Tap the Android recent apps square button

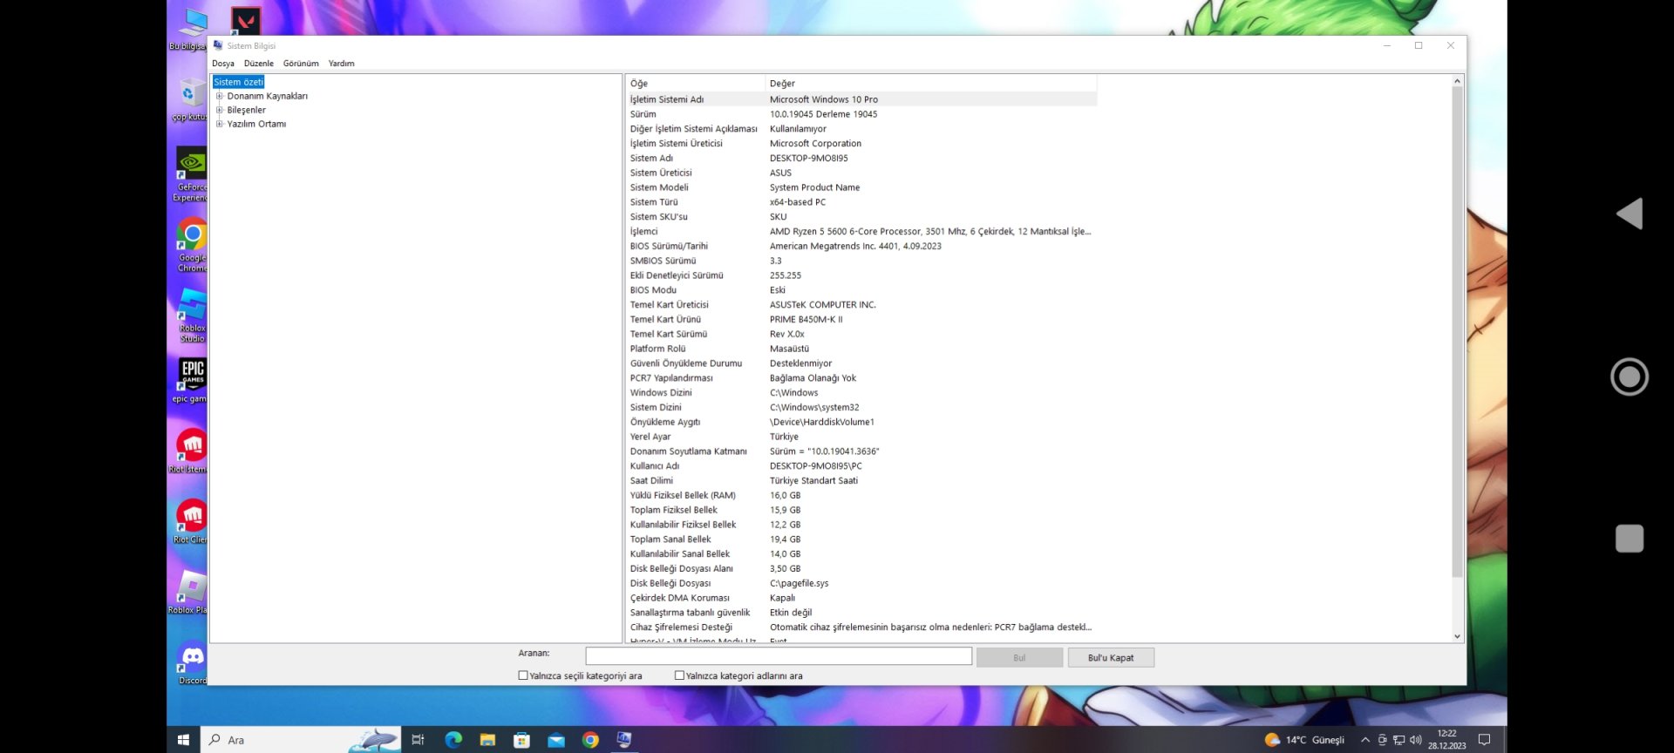point(1630,539)
